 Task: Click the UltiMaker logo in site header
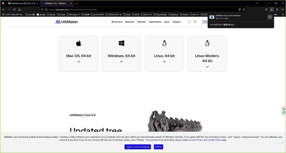pyautogui.click(x=67, y=22)
